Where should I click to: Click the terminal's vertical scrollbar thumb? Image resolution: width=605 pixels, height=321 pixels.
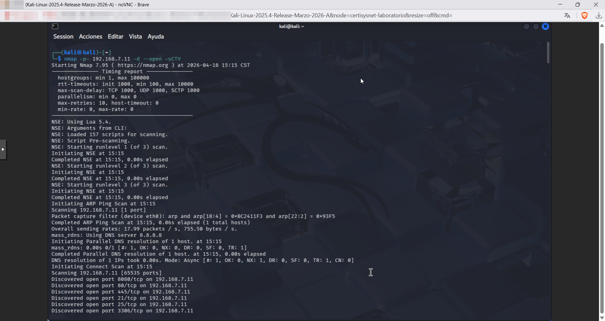click(x=548, y=53)
